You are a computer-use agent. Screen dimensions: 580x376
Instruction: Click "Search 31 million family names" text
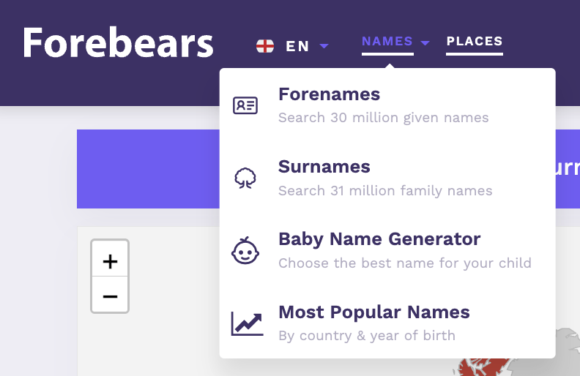(385, 191)
